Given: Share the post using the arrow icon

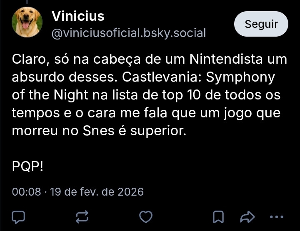Looking at the screenshot, I should click(247, 216).
